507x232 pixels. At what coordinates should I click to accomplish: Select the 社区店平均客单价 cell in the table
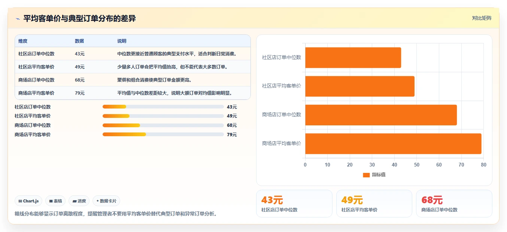[x=36, y=67]
